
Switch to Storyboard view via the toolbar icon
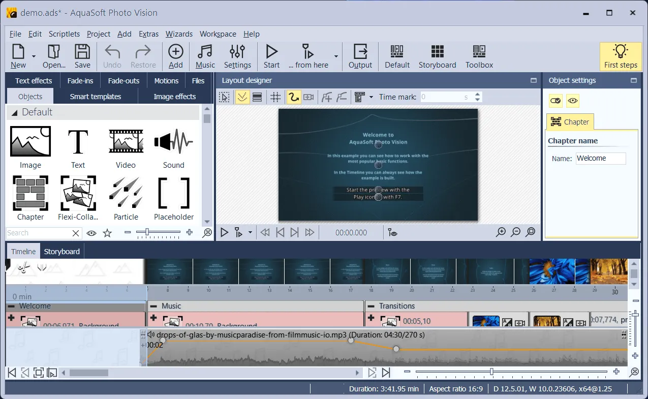[437, 56]
